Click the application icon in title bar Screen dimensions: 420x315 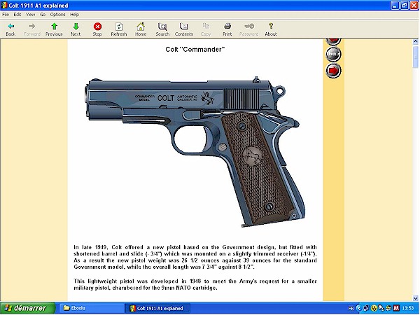point(4,5)
